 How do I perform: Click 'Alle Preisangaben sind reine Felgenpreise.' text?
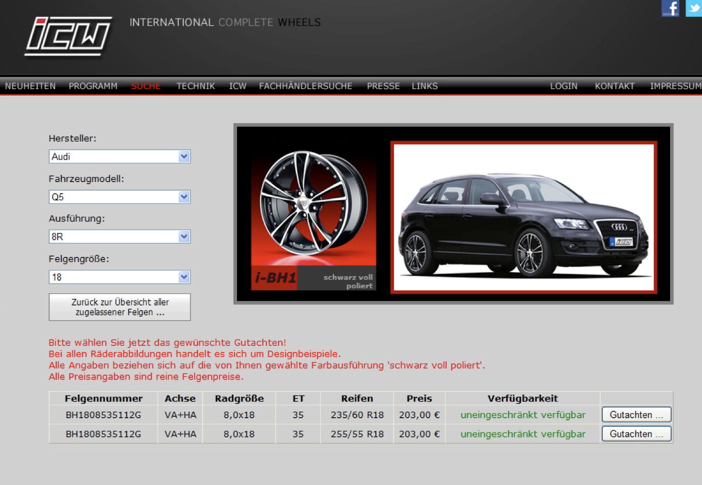[146, 377]
